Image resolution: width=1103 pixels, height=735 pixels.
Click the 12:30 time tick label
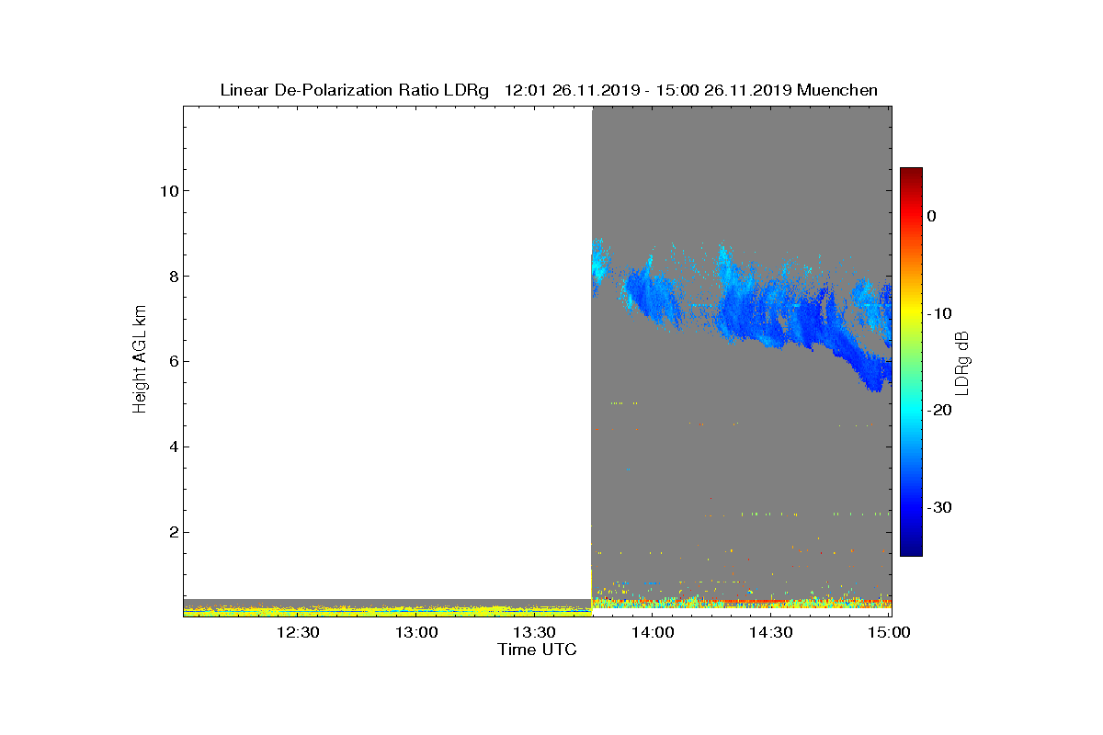[298, 633]
